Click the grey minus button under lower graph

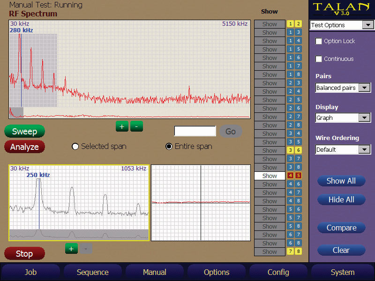pyautogui.click(x=86, y=249)
